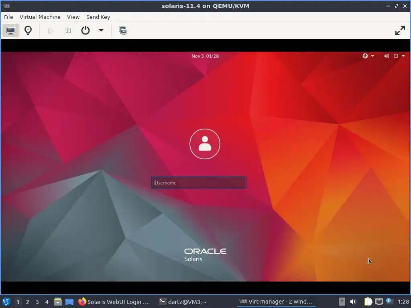411x308 pixels.
Task: Switch viewer to fullscreen mode
Action: [x=400, y=30]
